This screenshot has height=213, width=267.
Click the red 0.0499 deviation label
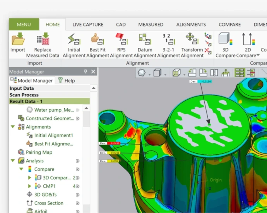[115, 143]
